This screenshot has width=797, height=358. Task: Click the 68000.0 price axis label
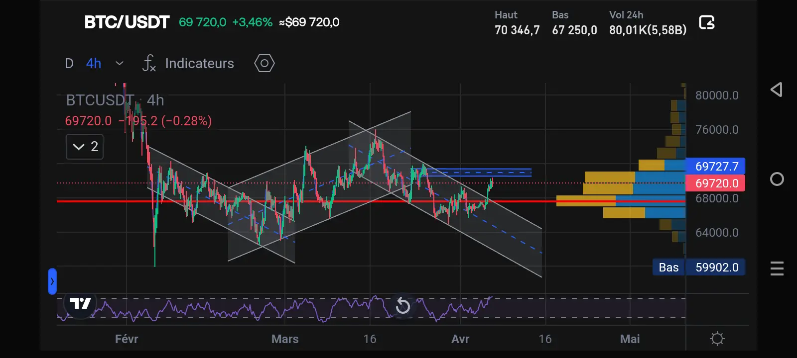[x=717, y=198]
